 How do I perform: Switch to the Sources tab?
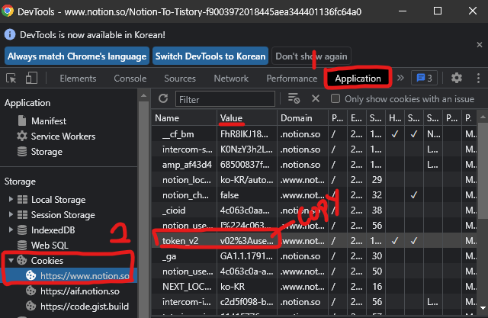(180, 79)
